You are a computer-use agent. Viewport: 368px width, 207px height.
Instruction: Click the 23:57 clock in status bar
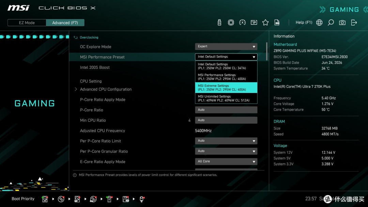pos(311,199)
